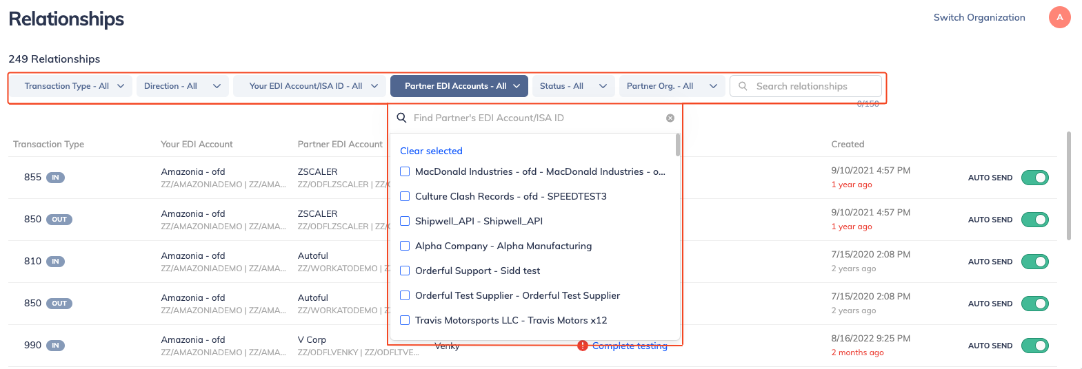The width and height of the screenshot is (1082, 369).
Task: Click Switch Organization link
Action: point(979,17)
